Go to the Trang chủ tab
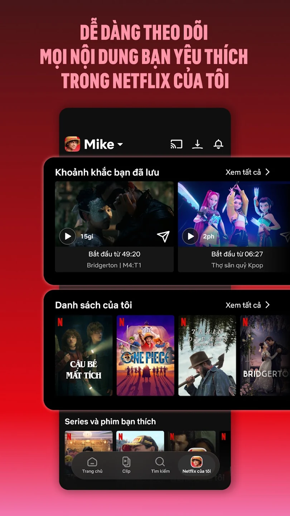The image size is (290, 516). (x=92, y=465)
